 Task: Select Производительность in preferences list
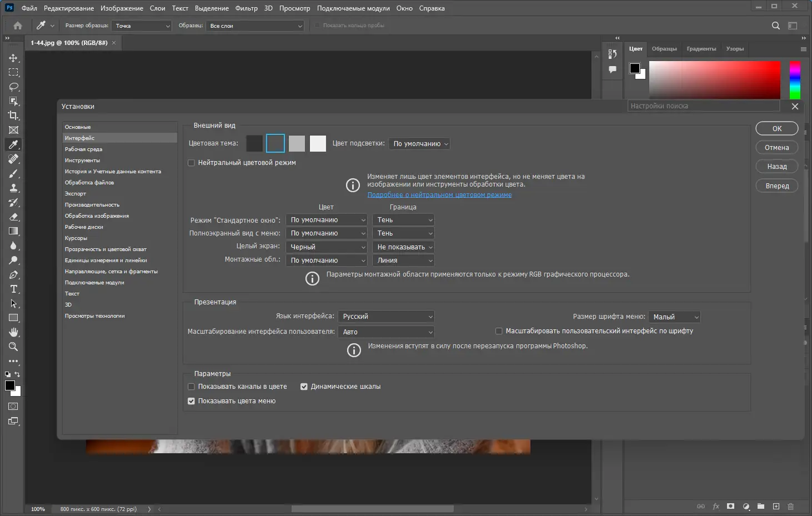(x=92, y=205)
